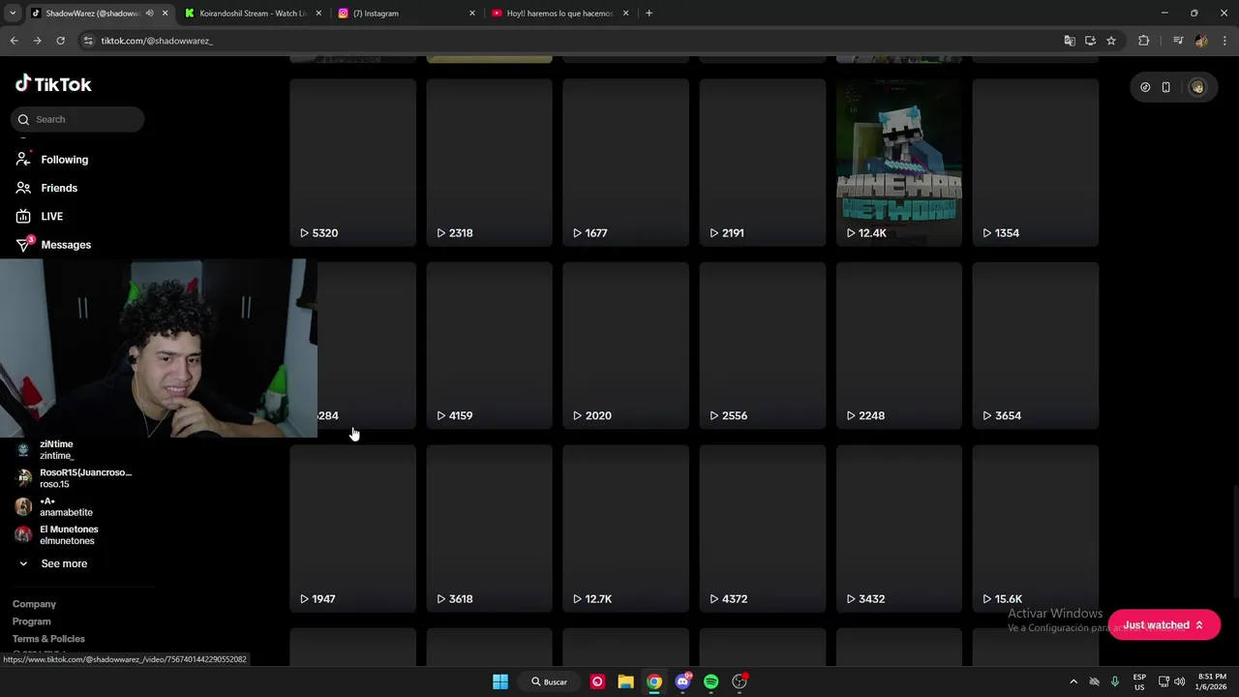Translate this page icon
This screenshot has height=697, width=1239.
click(1070, 41)
